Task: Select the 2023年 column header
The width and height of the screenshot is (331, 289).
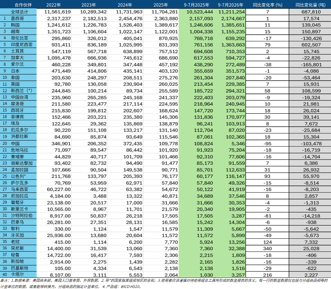Action: coord(89,5)
